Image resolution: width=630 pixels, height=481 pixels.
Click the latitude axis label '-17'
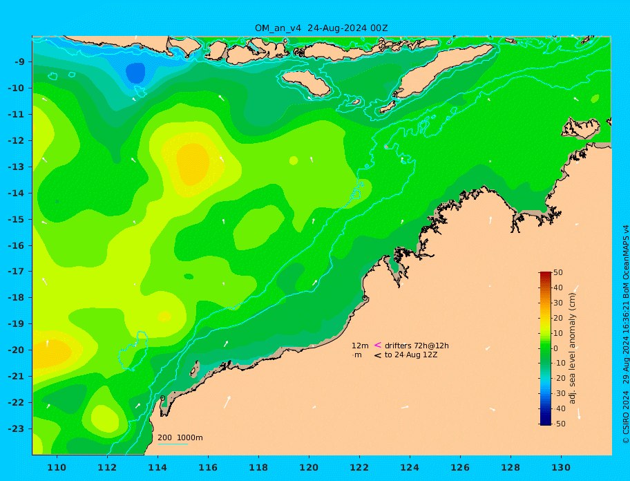pyautogui.click(x=17, y=272)
